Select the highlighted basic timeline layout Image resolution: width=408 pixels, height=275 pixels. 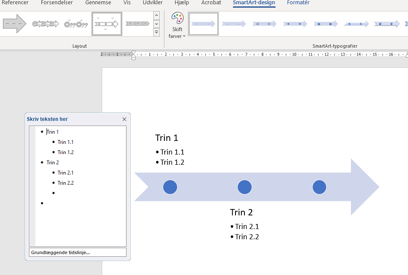(106, 24)
